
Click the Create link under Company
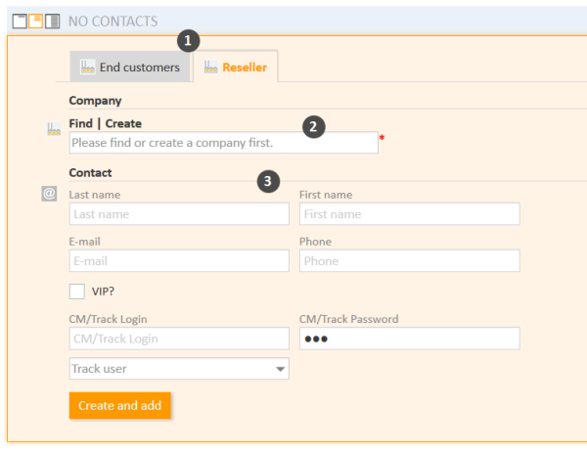click(123, 123)
